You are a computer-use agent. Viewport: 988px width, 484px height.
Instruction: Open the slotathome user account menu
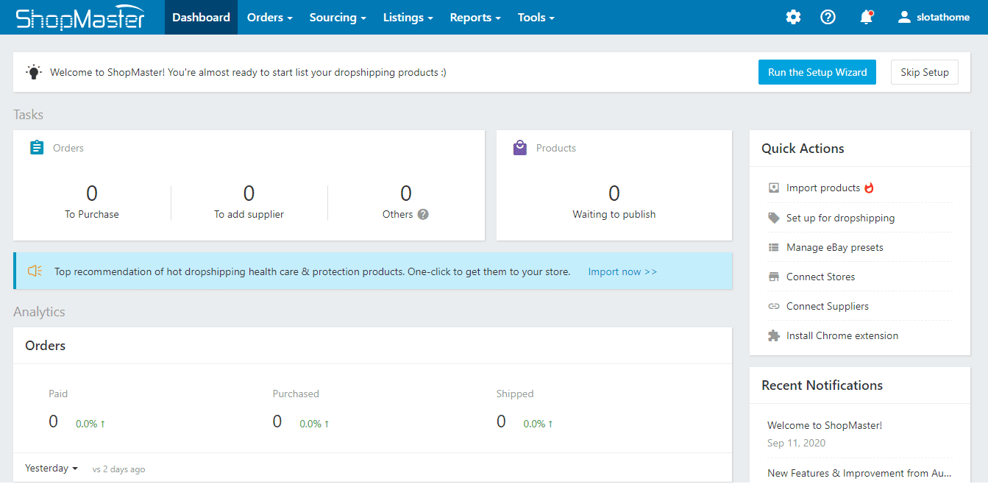(934, 17)
